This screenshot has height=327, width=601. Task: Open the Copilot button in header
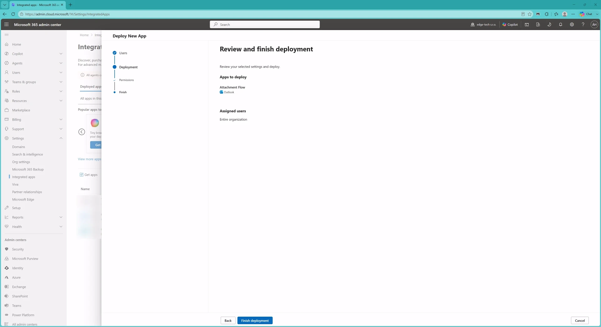510,24
